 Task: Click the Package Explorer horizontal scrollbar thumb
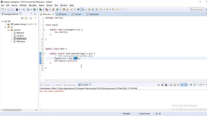click(x=12, y=110)
